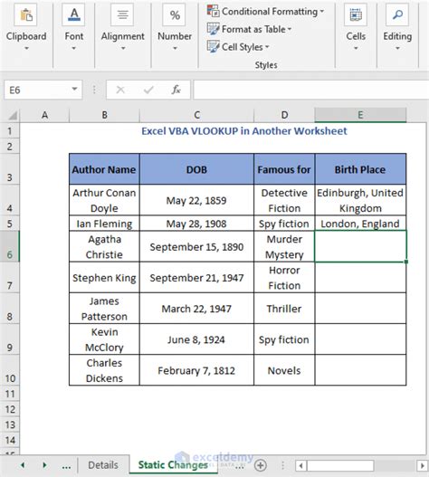Select column D header
429x477 pixels.
click(x=284, y=115)
